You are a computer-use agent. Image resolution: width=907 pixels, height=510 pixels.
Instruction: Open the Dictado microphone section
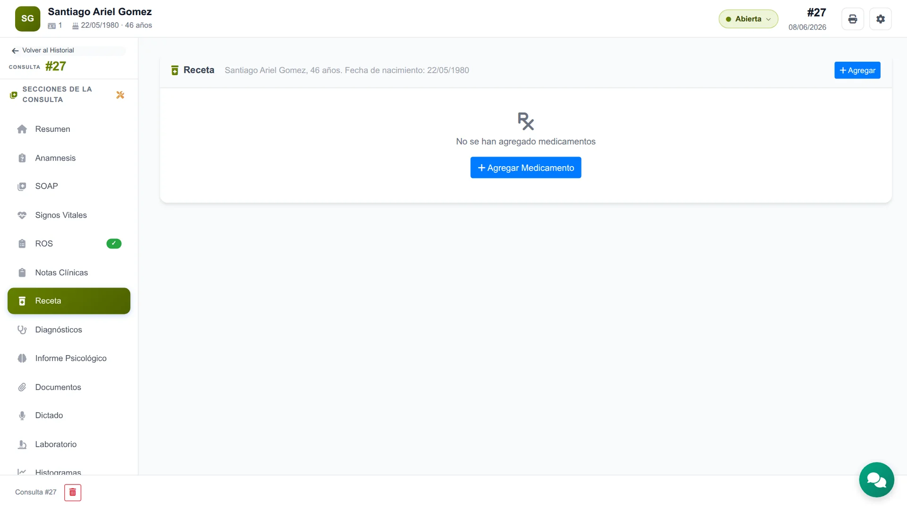(69, 416)
